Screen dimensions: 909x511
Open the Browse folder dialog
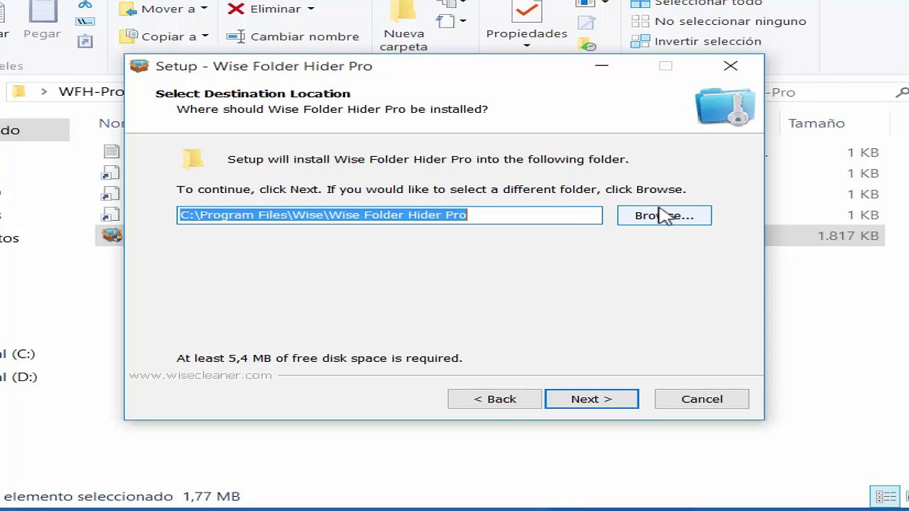(x=664, y=216)
